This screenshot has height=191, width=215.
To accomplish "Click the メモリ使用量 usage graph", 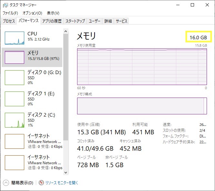I will pos(142,67).
